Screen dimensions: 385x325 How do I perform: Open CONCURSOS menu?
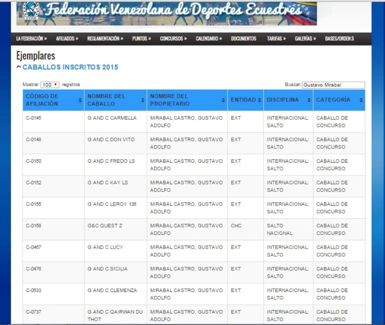tap(173, 38)
